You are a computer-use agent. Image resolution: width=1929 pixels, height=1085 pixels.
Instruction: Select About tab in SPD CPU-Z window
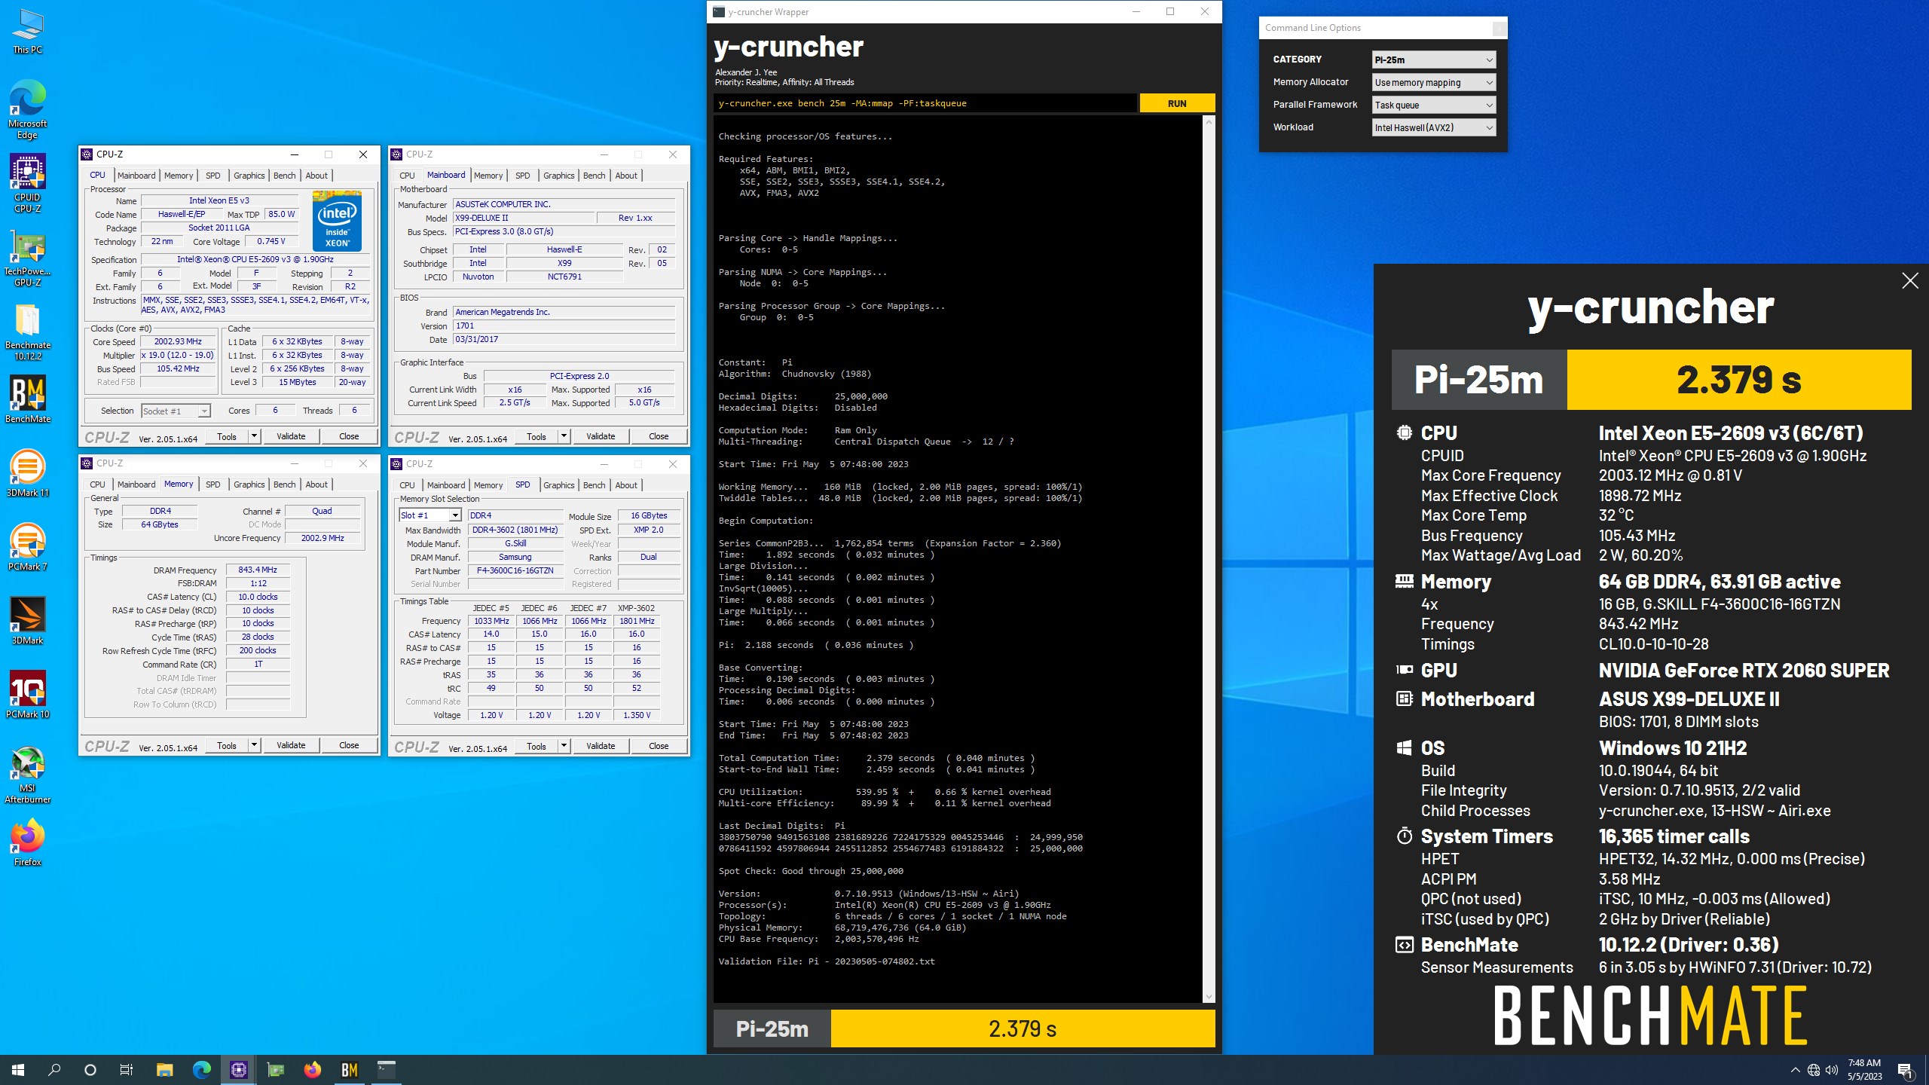(x=625, y=485)
